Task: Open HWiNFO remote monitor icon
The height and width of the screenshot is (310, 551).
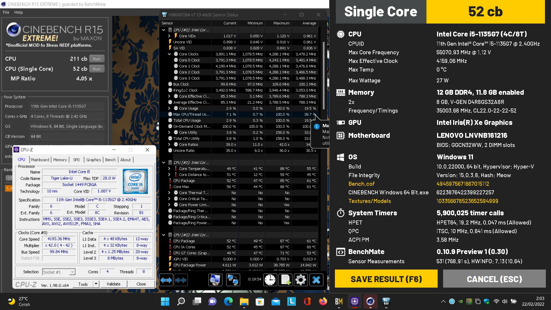Action: coord(215,280)
